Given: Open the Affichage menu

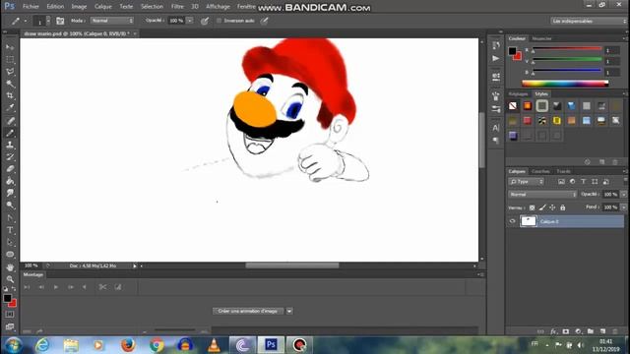Looking at the screenshot, I should (218, 7).
